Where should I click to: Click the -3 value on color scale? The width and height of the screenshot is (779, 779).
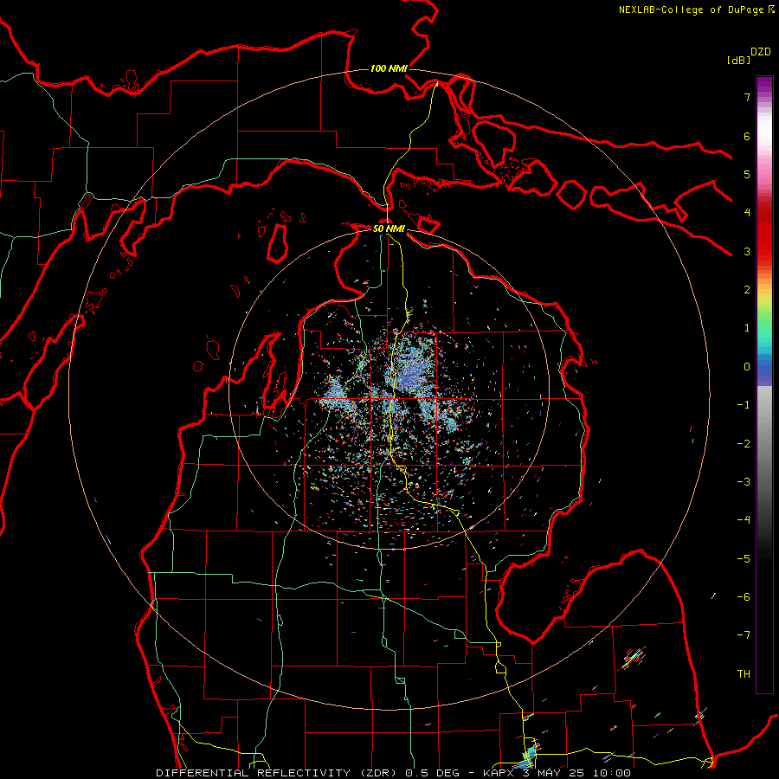(744, 482)
